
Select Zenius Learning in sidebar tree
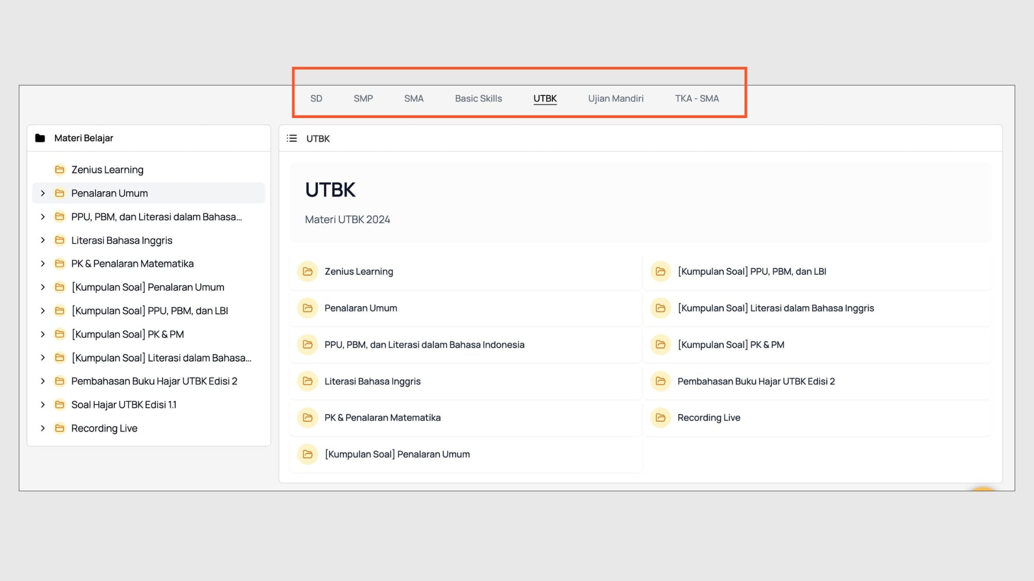pos(108,170)
